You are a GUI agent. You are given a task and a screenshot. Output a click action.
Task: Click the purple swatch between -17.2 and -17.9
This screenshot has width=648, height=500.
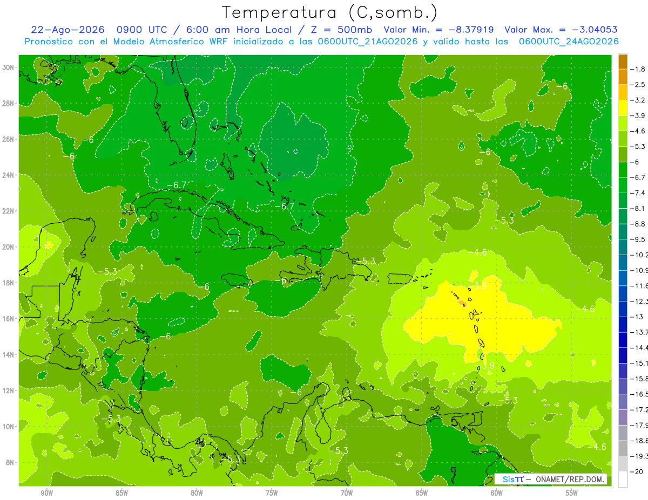[623, 417]
